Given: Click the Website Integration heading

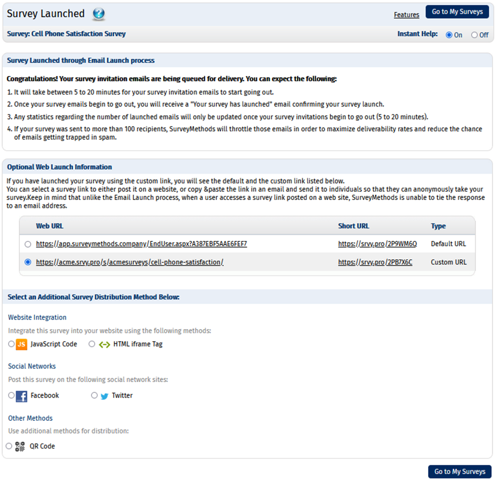Looking at the screenshot, I should pos(37,317).
